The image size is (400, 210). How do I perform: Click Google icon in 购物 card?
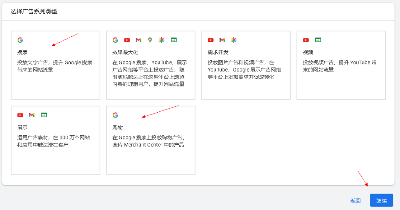tap(115, 115)
